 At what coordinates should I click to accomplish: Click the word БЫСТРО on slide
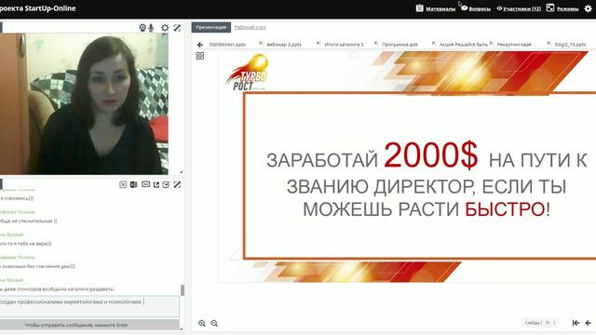(505, 209)
